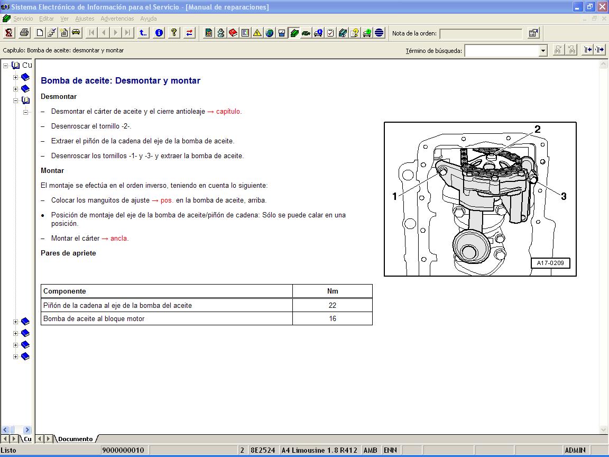Click the document scroll-down arrow at bottom right
609x457 pixels.
604,429
